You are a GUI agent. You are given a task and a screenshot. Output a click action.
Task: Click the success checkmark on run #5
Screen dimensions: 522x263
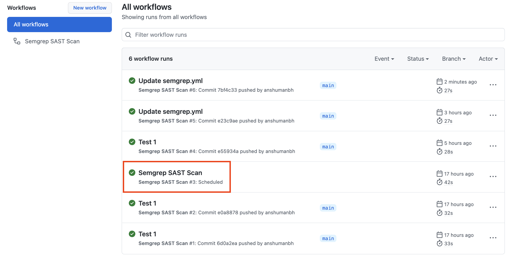pos(132,111)
